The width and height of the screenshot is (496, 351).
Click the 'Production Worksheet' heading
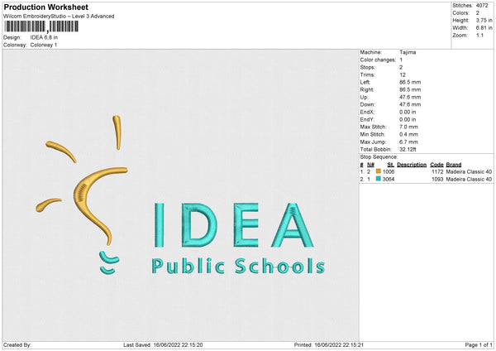point(46,7)
